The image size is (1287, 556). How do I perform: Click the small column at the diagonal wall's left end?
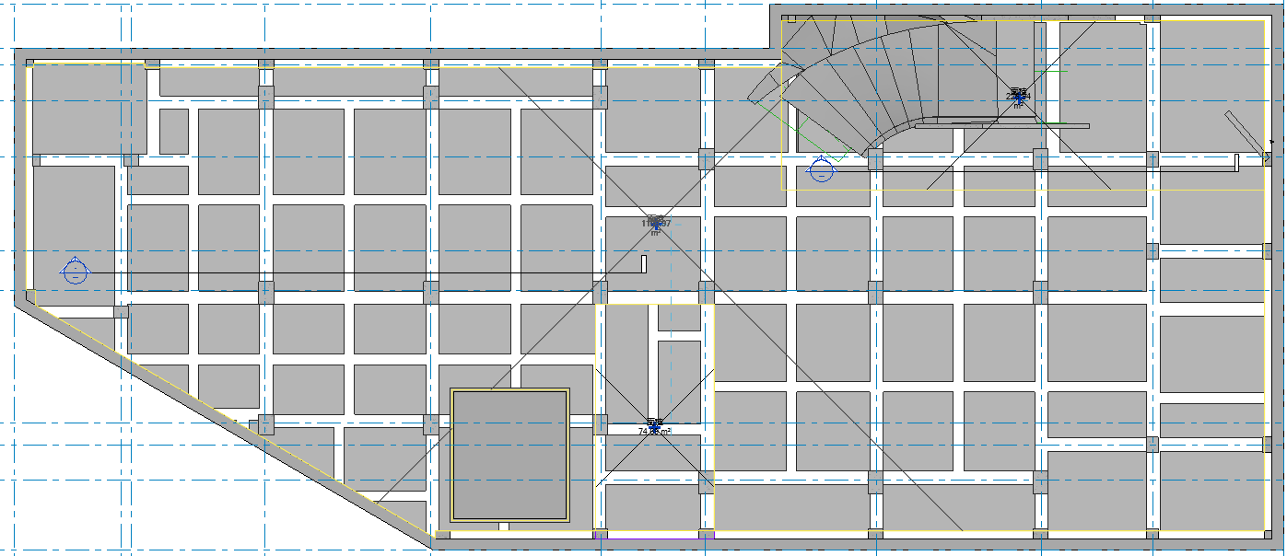(30, 296)
